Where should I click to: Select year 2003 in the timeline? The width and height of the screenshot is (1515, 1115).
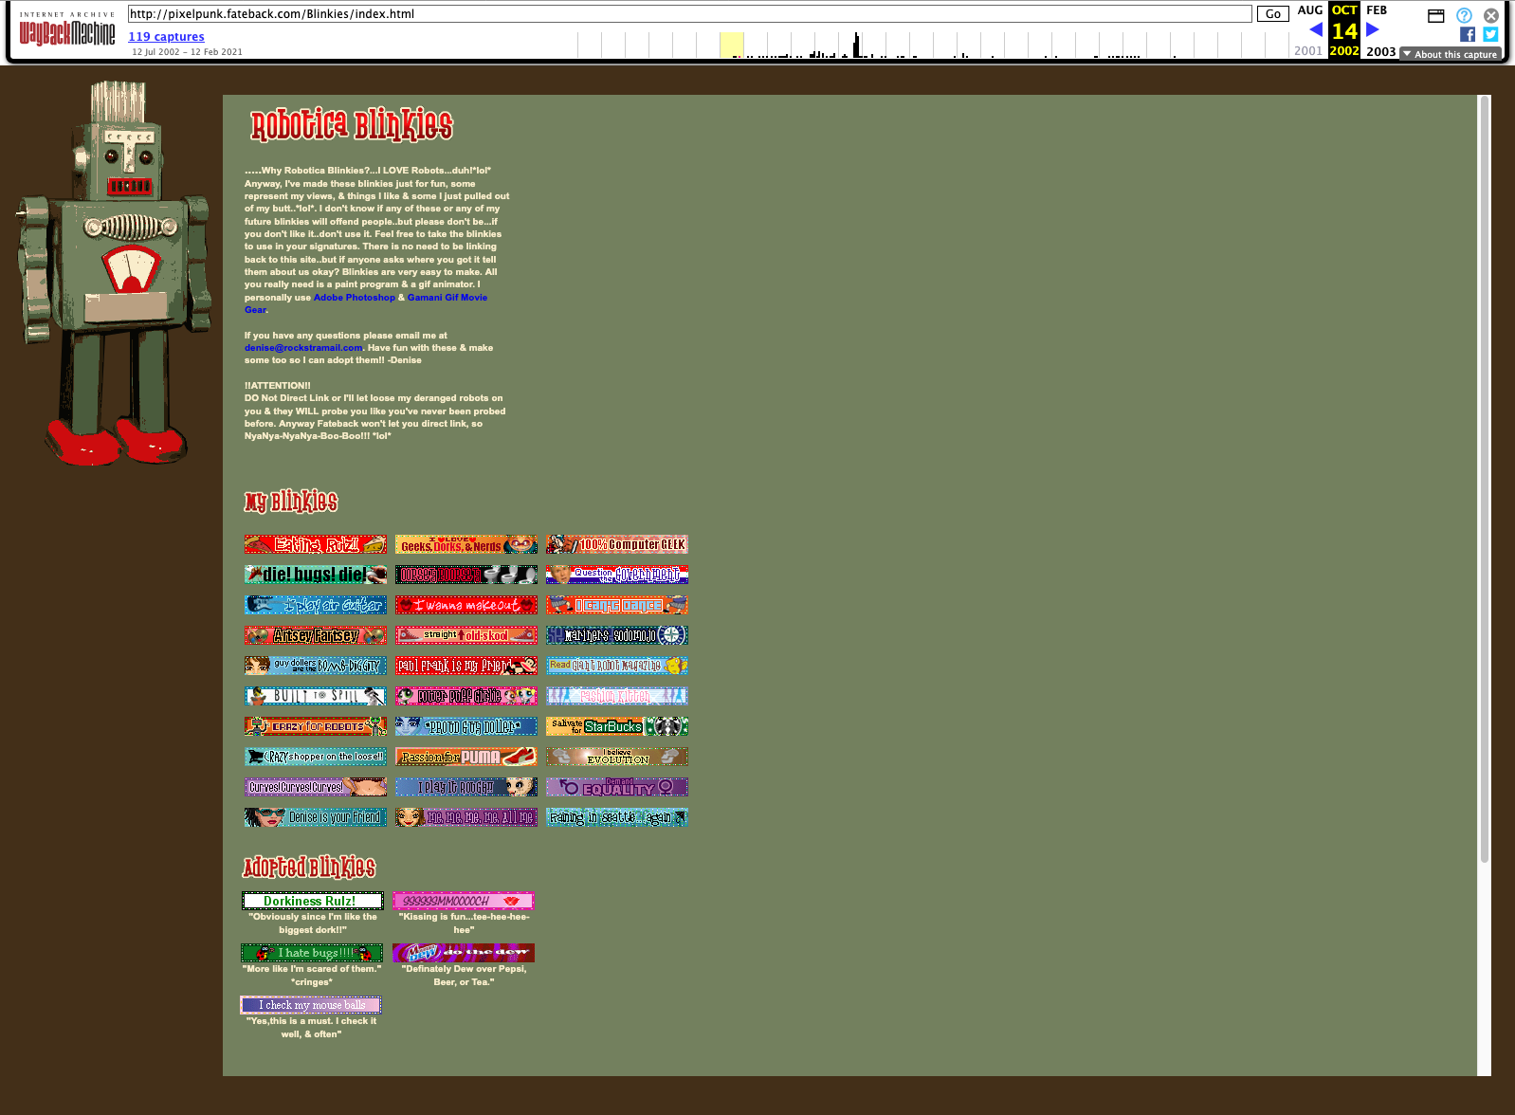click(x=1380, y=52)
